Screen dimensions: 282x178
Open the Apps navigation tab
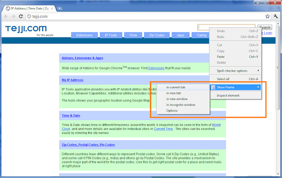[x=181, y=35]
